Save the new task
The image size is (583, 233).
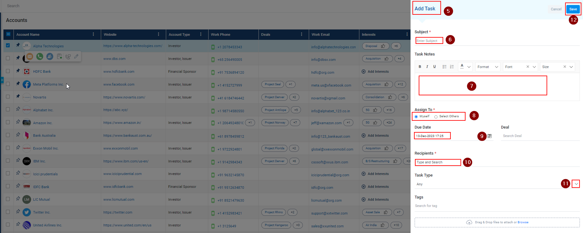click(573, 9)
